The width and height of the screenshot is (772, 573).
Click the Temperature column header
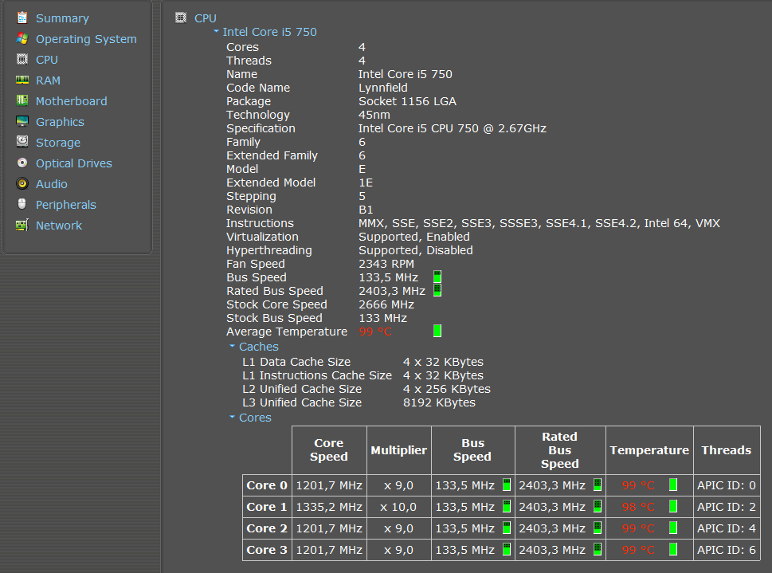coord(649,449)
